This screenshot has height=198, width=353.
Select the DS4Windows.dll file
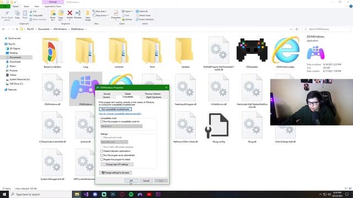[52, 90]
